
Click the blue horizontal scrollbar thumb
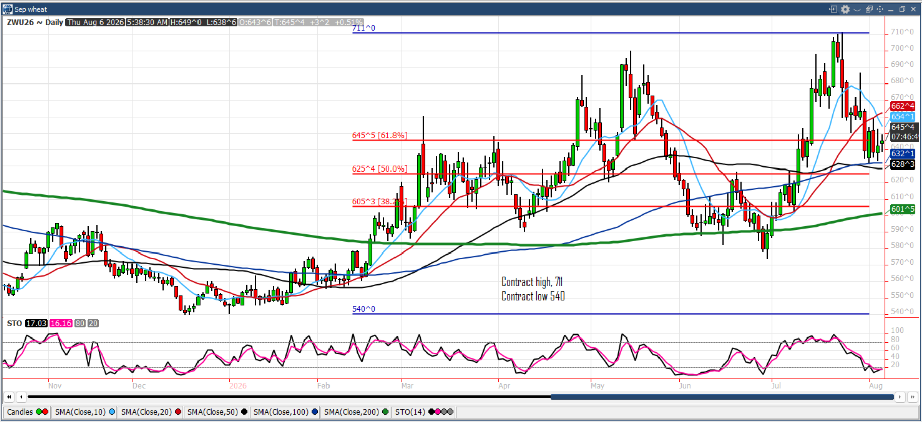click(722, 397)
